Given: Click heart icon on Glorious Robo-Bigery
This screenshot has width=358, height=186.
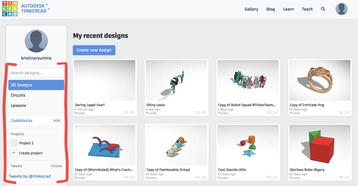Looking at the screenshot, I should [340, 177].
